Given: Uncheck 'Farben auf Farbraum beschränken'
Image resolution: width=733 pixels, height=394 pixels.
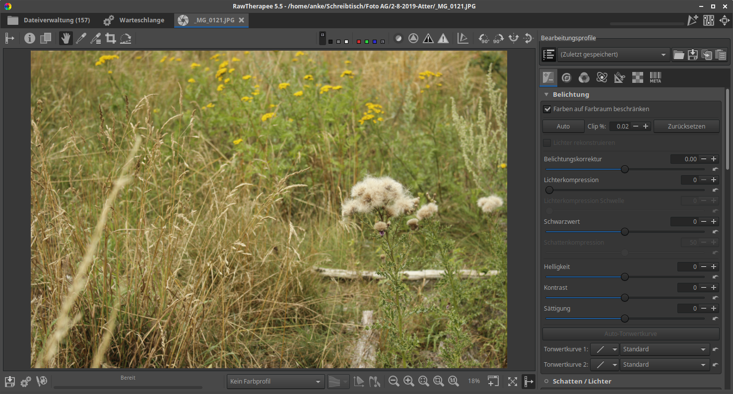Looking at the screenshot, I should (x=547, y=109).
